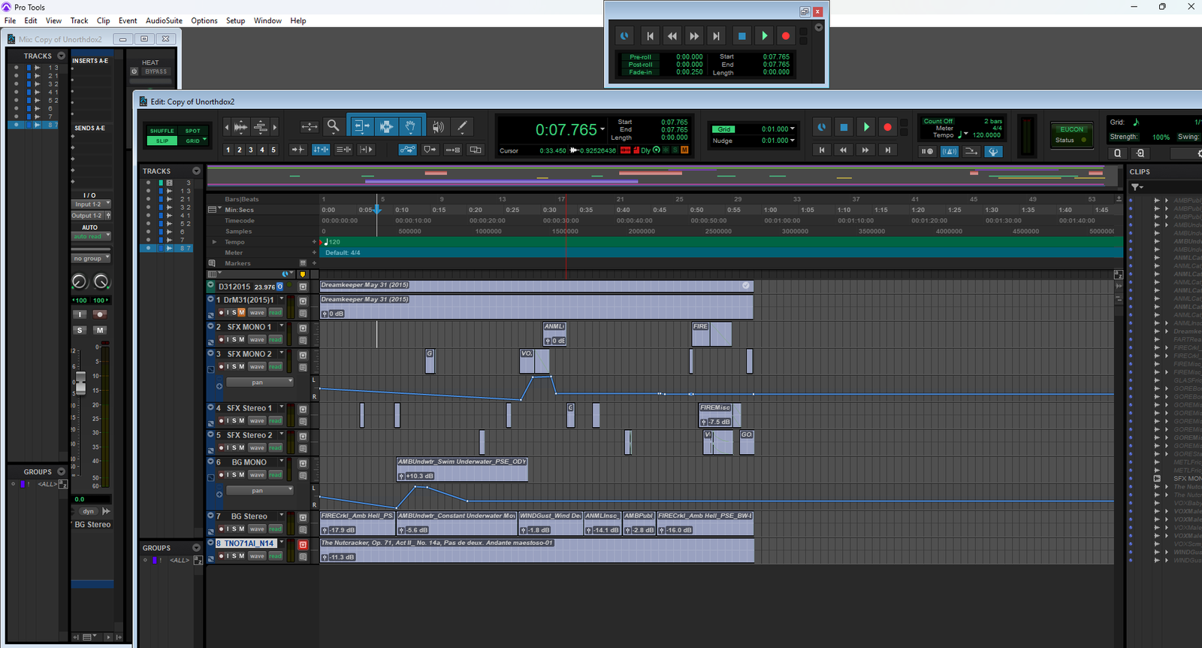Click Record in the Edit window transport
The height and width of the screenshot is (648, 1202).
click(887, 128)
